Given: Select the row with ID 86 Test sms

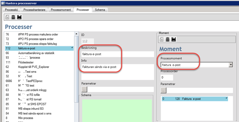Looking at the screenshot, I should click(x=39, y=71).
